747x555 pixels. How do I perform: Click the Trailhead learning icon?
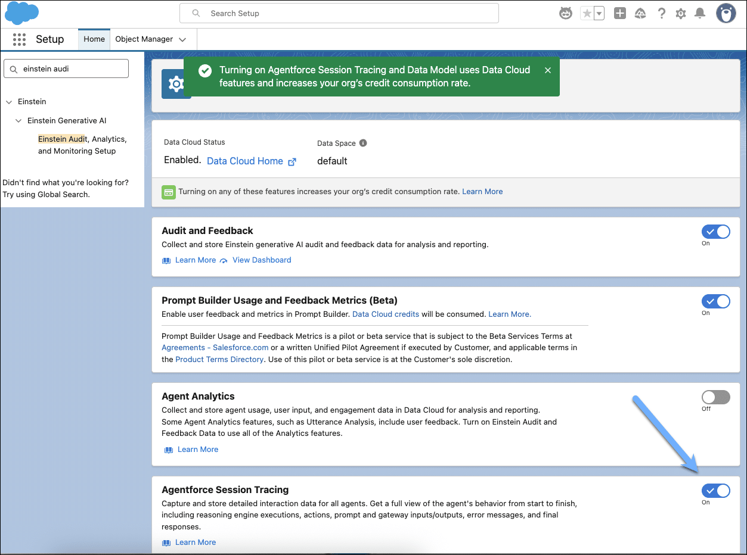click(x=641, y=13)
